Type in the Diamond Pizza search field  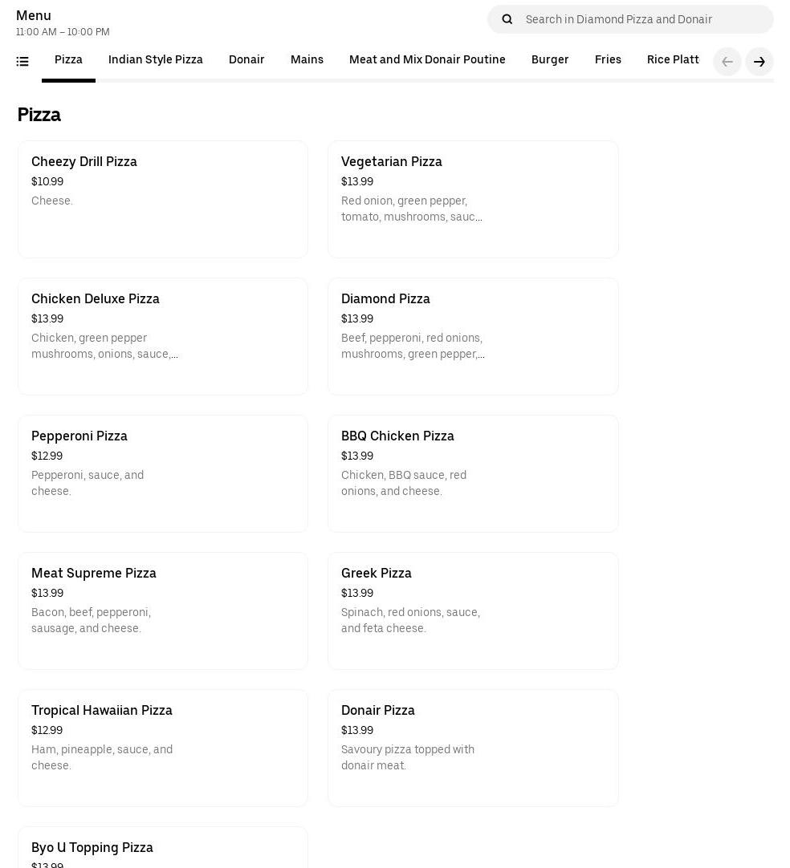click(x=642, y=19)
